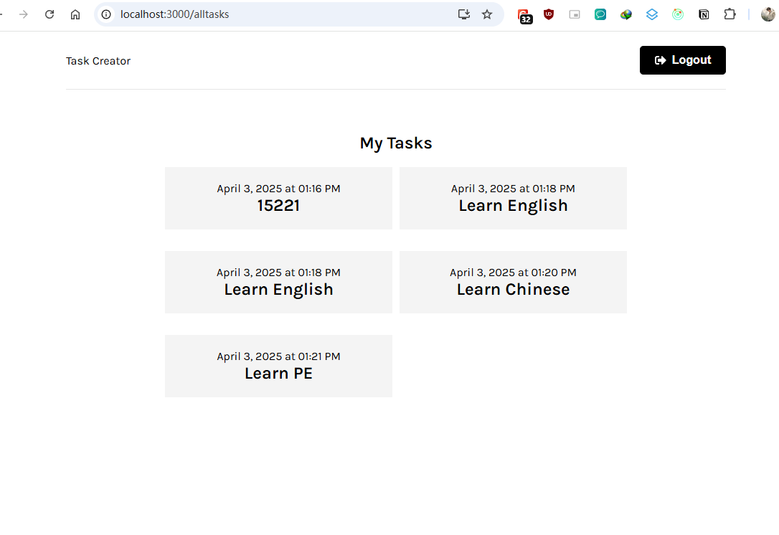Open the blue stacked layers extension

click(652, 14)
